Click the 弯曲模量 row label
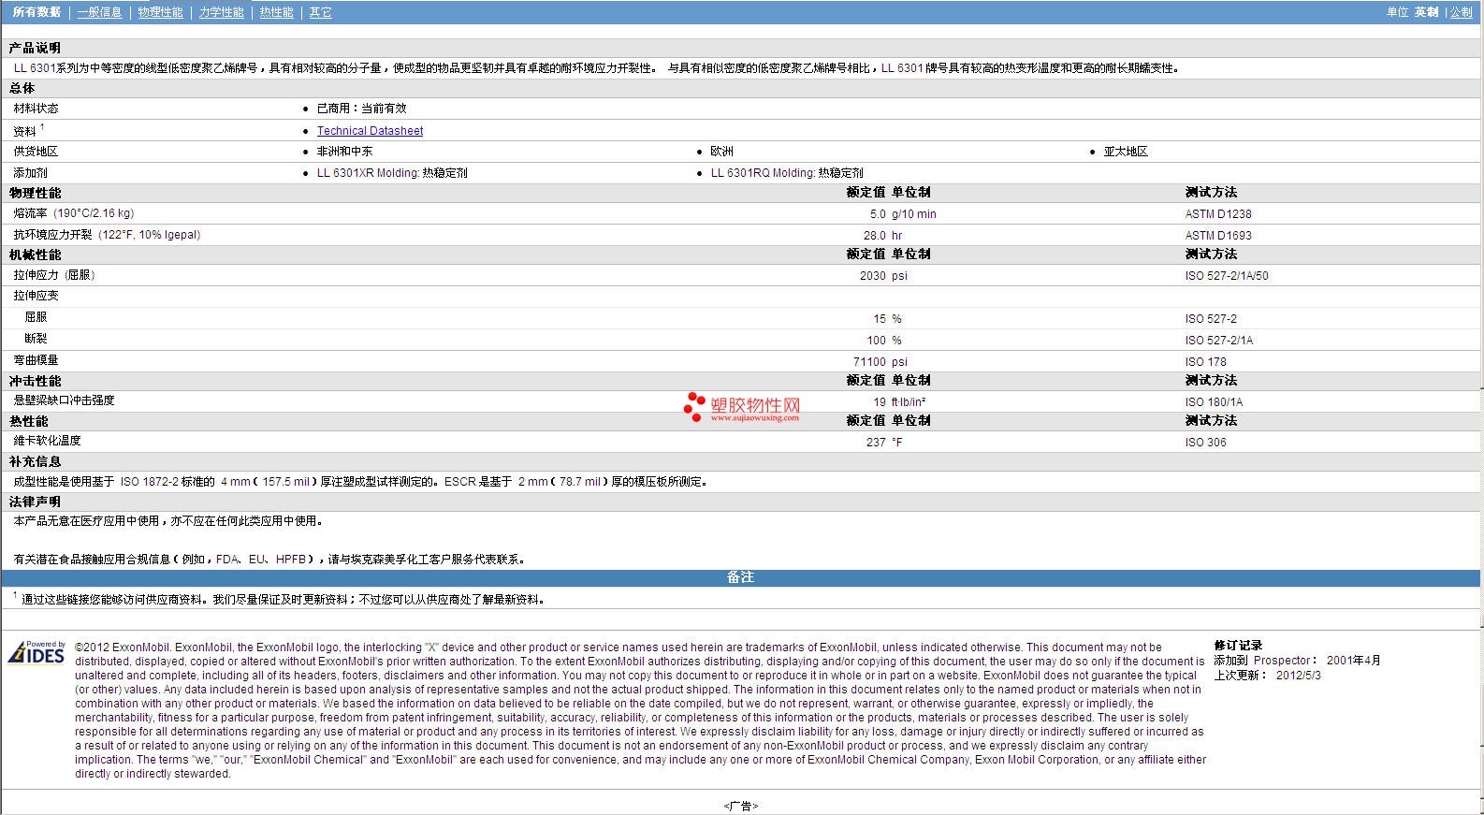This screenshot has height=815, width=1484. (36, 360)
